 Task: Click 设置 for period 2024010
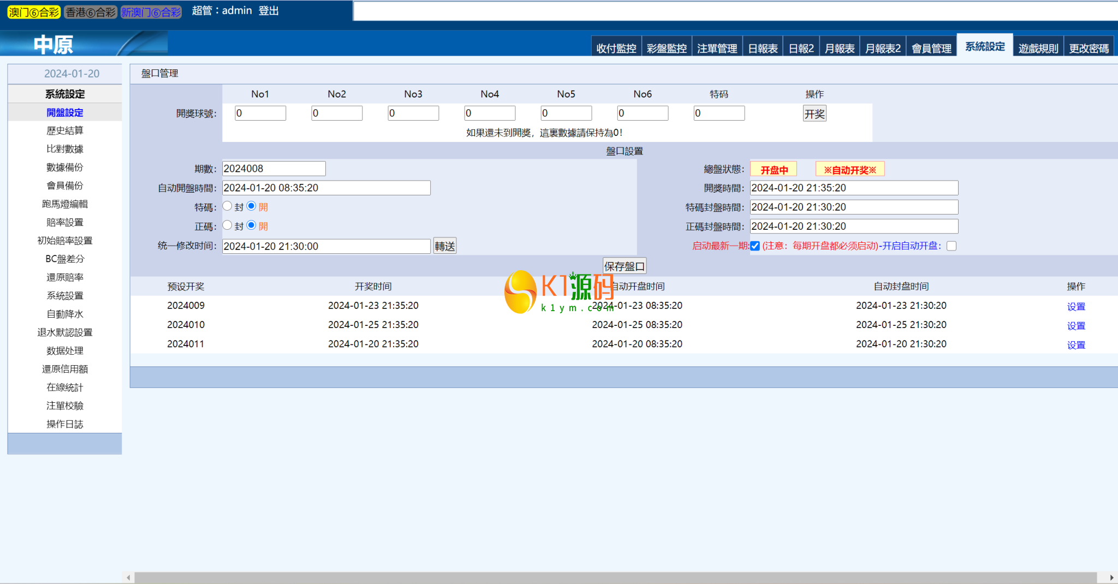coord(1075,325)
